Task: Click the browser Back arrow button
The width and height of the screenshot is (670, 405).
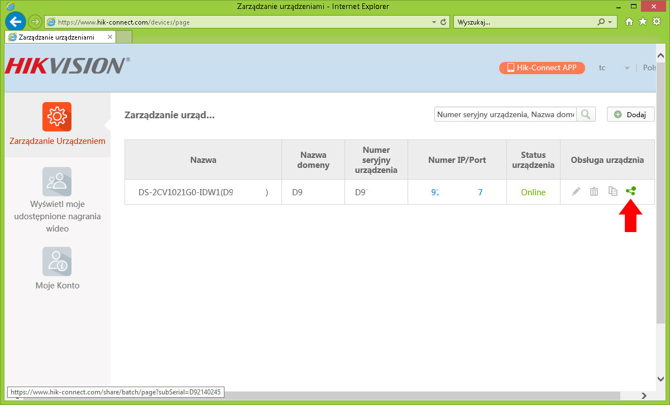Action: coord(16,22)
